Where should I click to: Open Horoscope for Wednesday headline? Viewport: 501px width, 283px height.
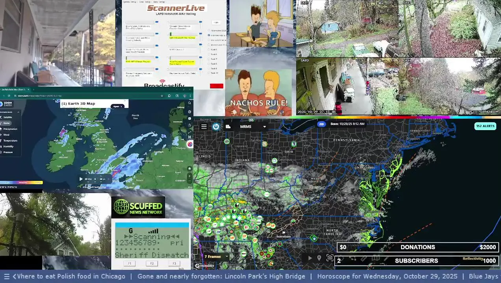click(x=387, y=276)
